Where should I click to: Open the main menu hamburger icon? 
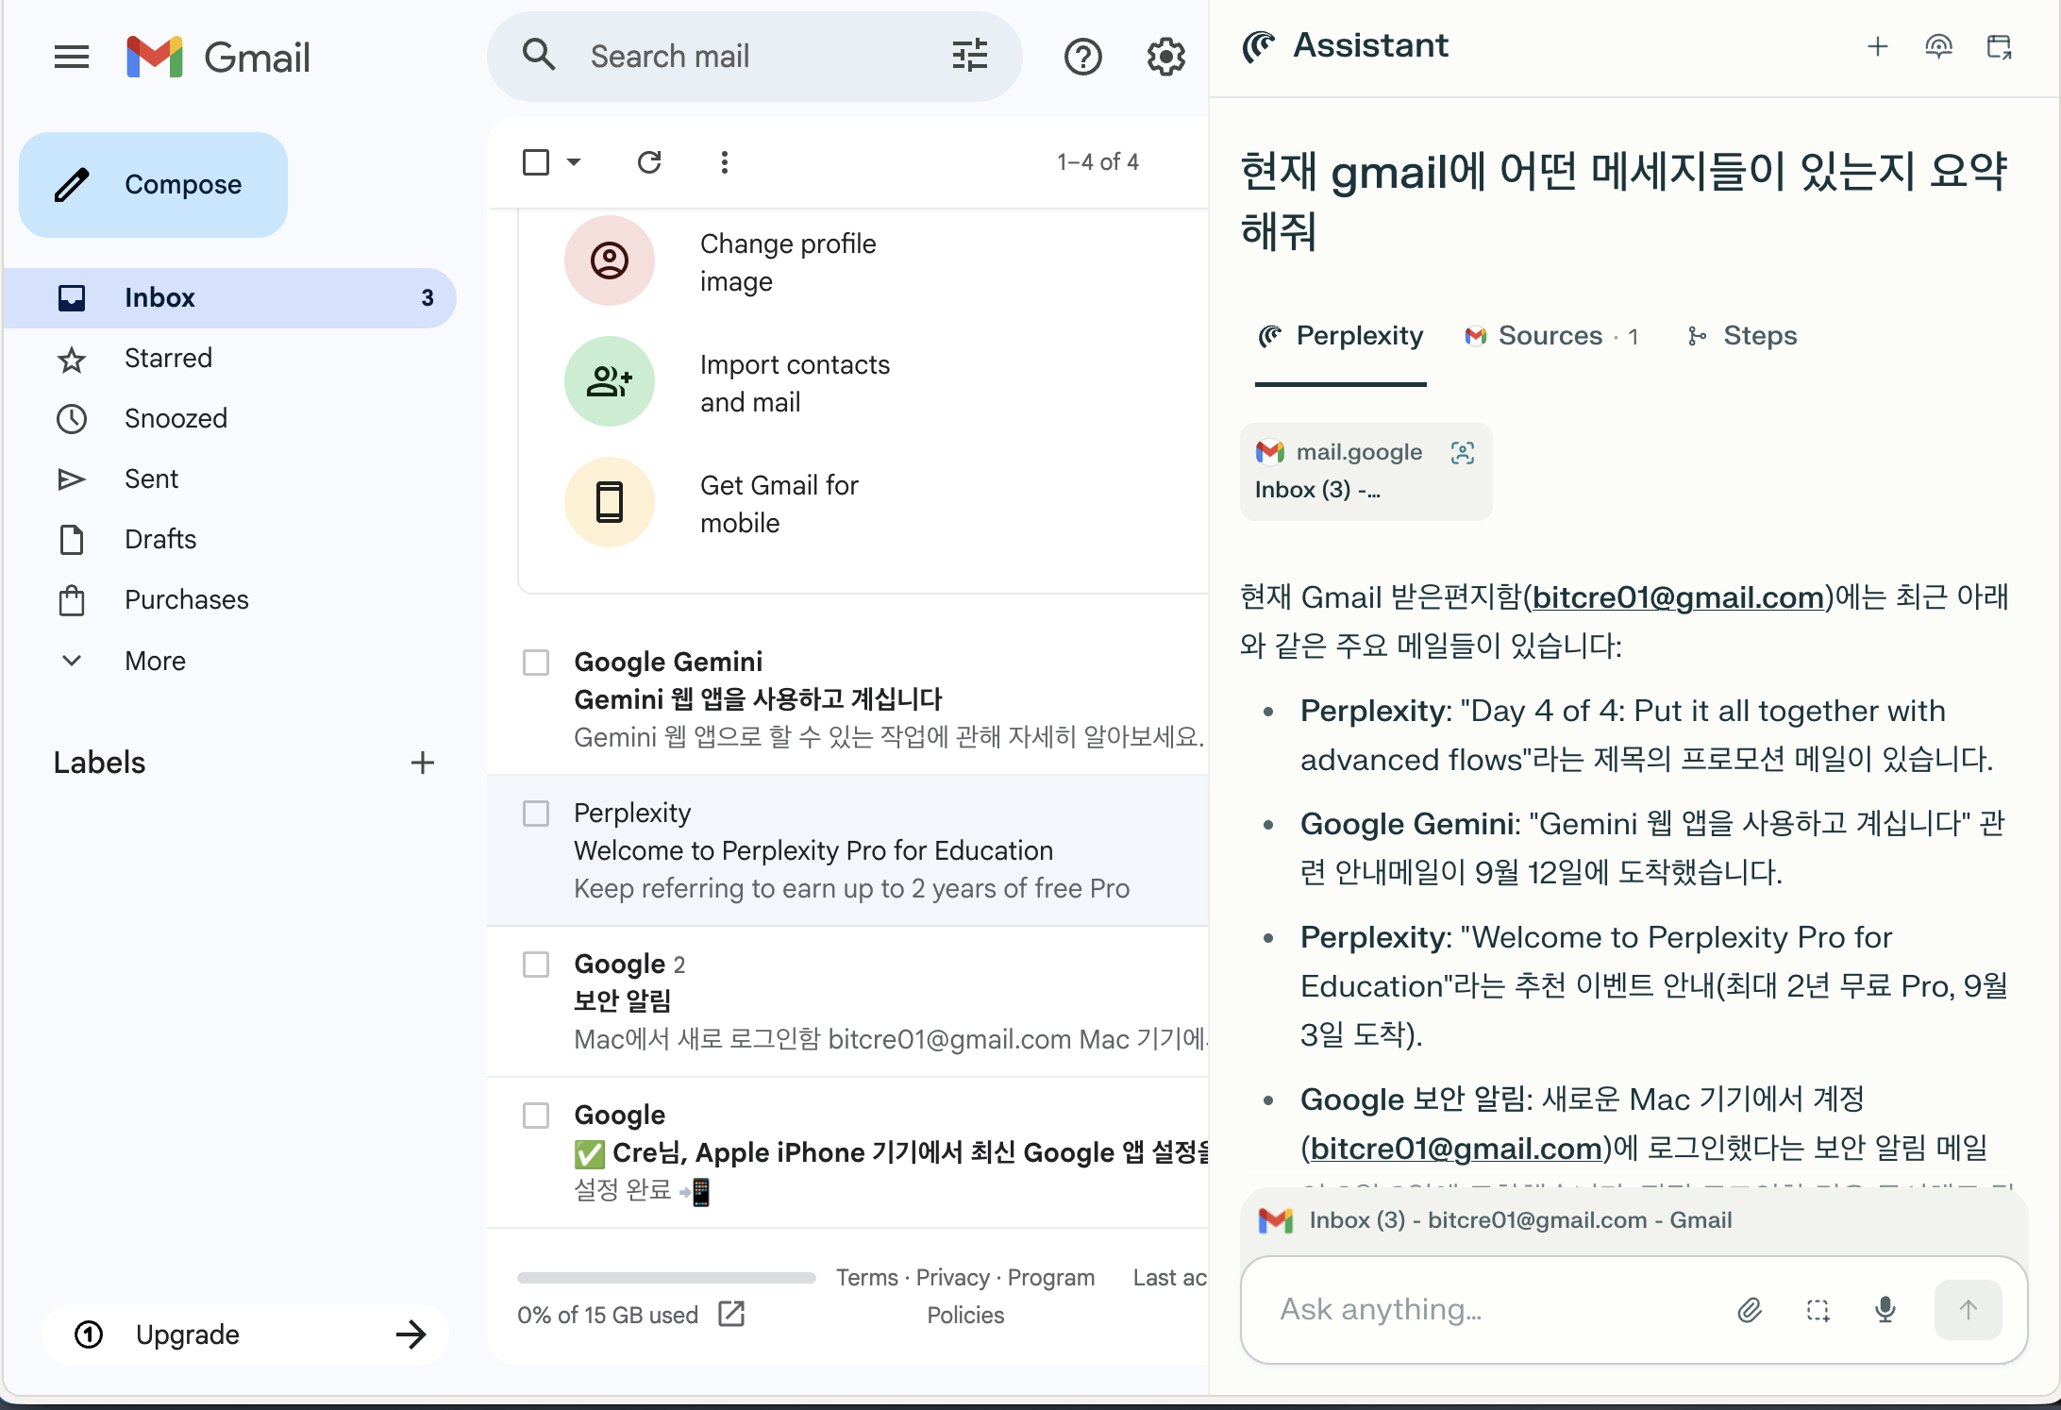(72, 58)
